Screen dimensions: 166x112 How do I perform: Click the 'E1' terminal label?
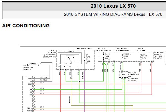[31, 81]
